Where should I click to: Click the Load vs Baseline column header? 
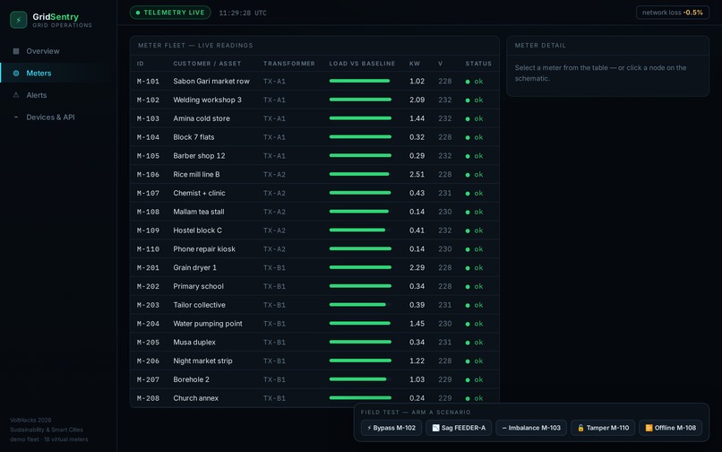coord(362,64)
